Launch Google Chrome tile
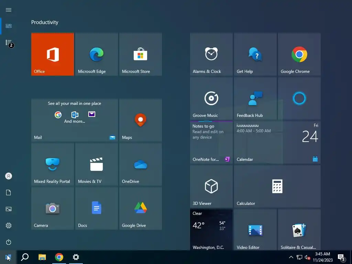Image resolution: width=352 pixels, height=264 pixels. 299,54
